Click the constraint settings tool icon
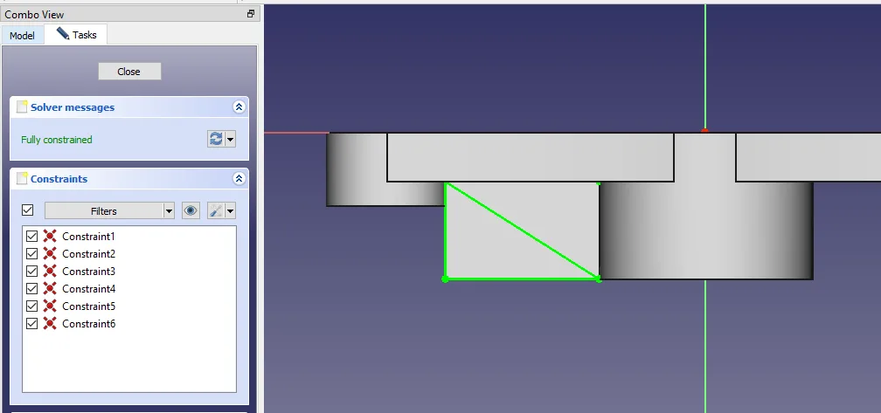The height and width of the screenshot is (413, 881). tap(216, 210)
